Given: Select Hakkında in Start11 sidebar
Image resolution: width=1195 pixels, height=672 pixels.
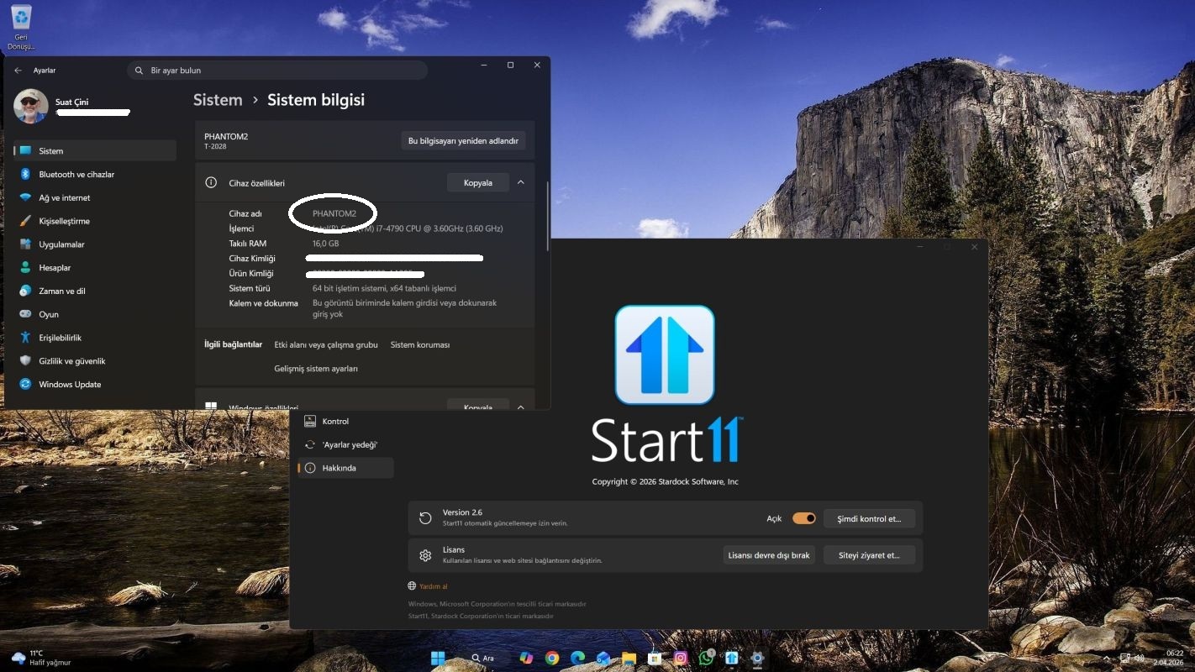Looking at the screenshot, I should click(x=339, y=468).
